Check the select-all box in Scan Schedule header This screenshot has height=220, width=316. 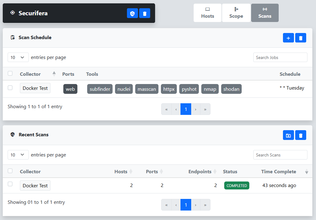10,73
